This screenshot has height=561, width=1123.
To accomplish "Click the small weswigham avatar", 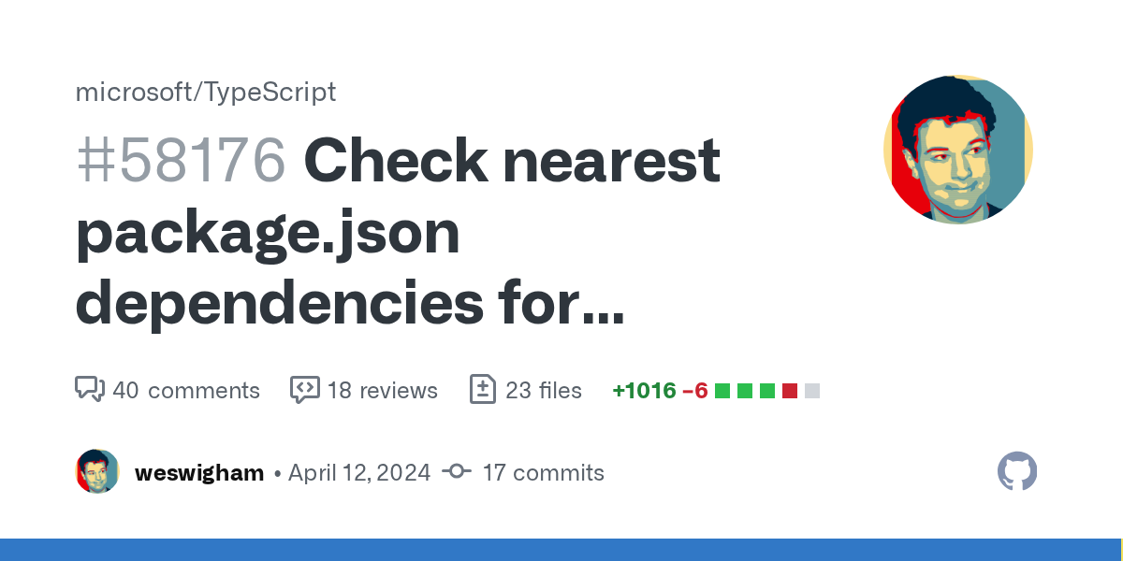I will pos(97,471).
